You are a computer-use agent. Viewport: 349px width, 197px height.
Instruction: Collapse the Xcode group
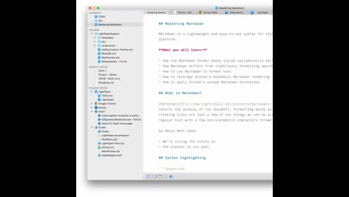coord(92,127)
